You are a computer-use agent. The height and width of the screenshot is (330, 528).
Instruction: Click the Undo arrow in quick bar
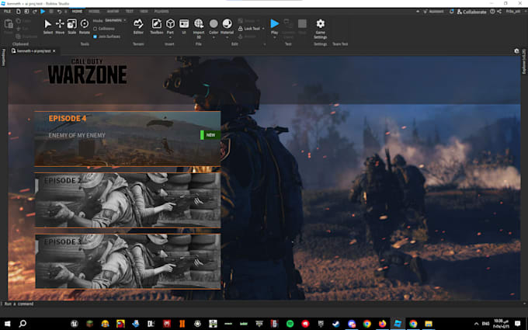(x=59, y=12)
